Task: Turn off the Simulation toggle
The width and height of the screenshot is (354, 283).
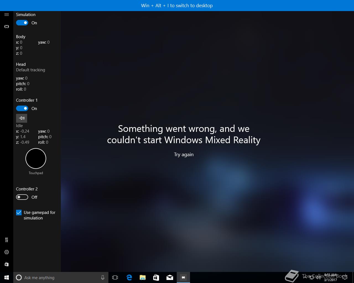Action: coord(22,23)
